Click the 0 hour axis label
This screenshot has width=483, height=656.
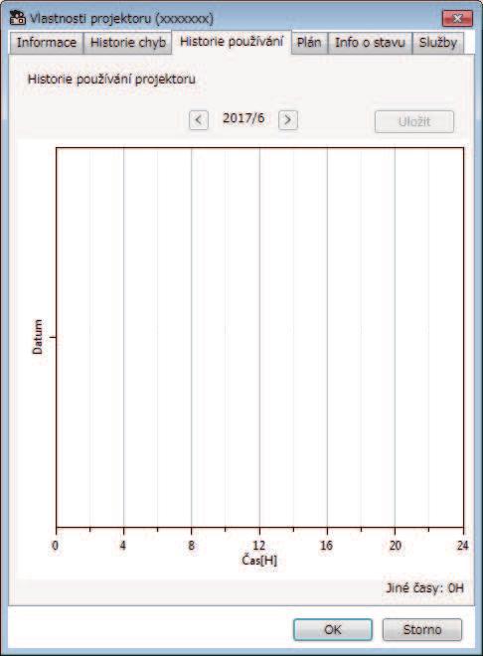click(56, 545)
